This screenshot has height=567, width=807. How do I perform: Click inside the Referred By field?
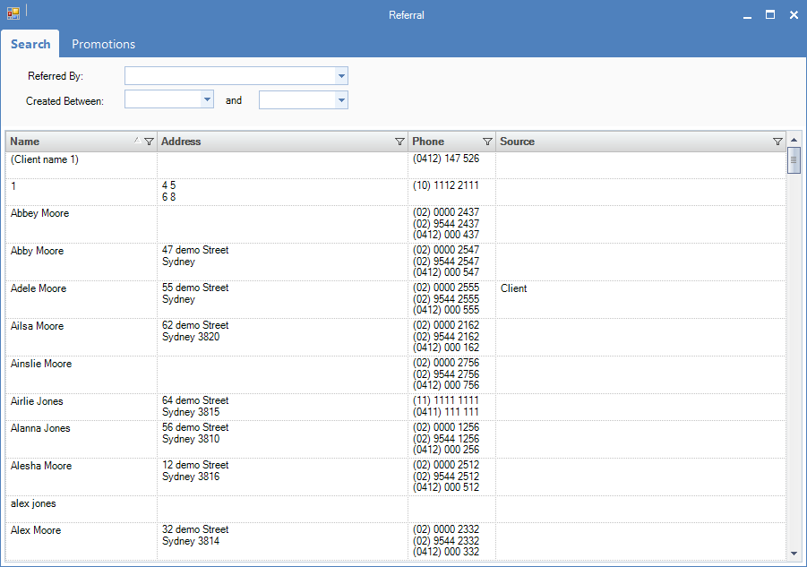point(229,76)
